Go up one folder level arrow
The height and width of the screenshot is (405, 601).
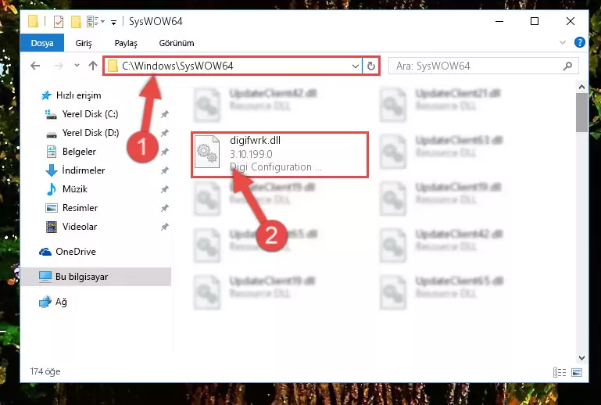click(93, 66)
